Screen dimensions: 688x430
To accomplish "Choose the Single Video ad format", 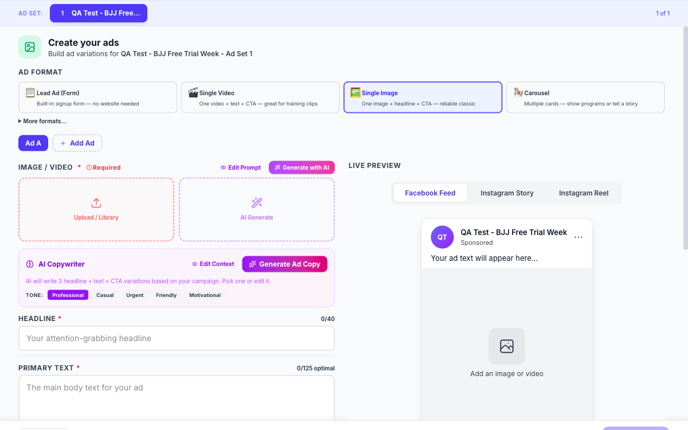I will (260, 97).
